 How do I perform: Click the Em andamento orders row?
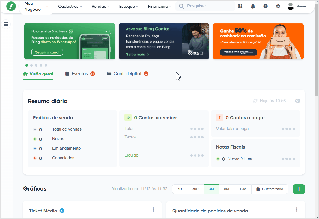pyautogui.click(x=57, y=148)
